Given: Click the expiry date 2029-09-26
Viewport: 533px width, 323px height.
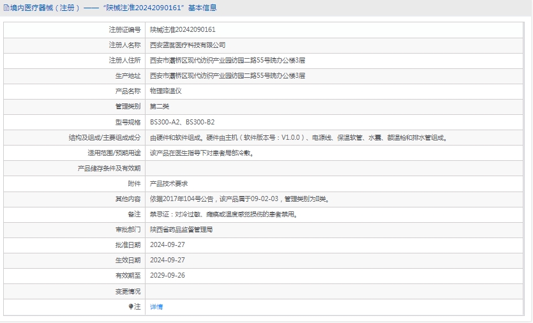Looking at the screenshot, I should click(167, 275).
